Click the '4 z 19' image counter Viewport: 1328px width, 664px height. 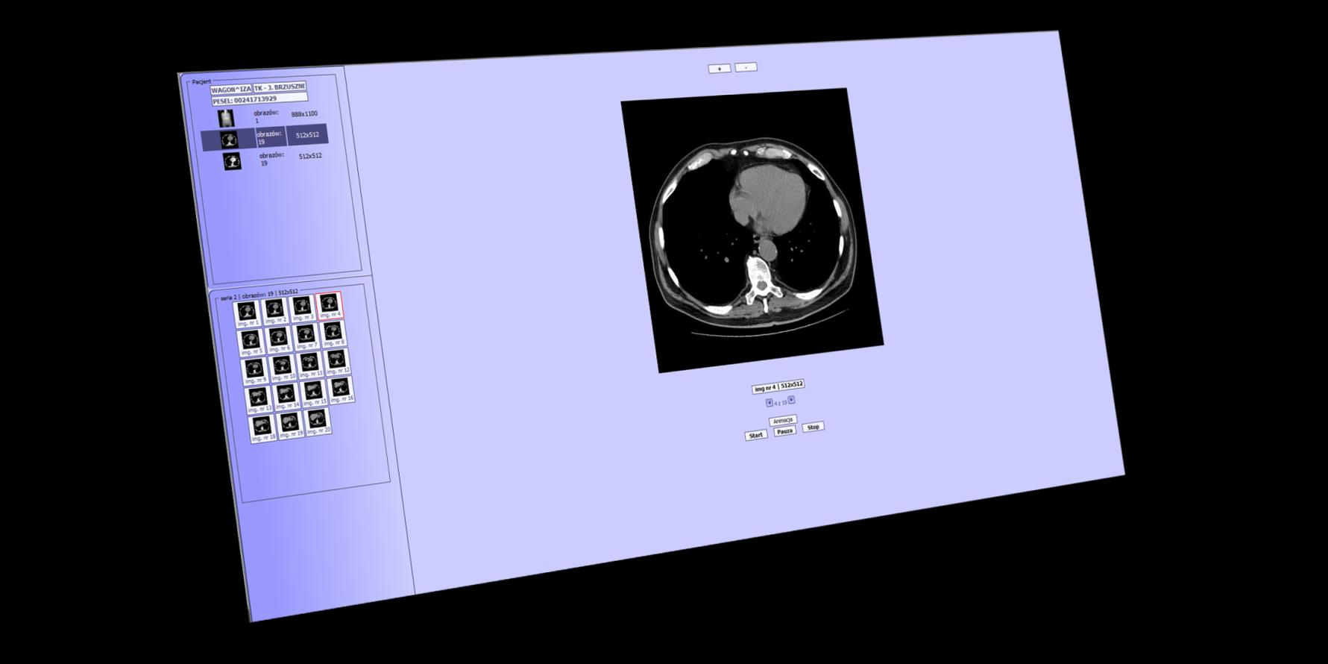[781, 402]
